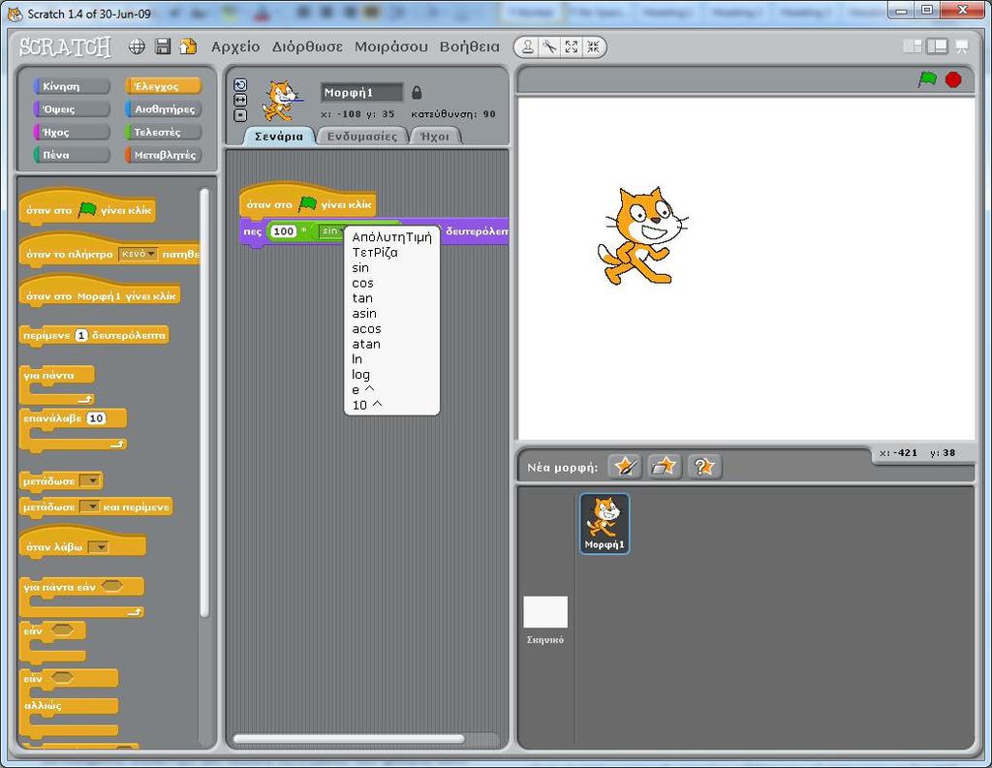Click the red stop all button
The image size is (992, 768).
(953, 79)
